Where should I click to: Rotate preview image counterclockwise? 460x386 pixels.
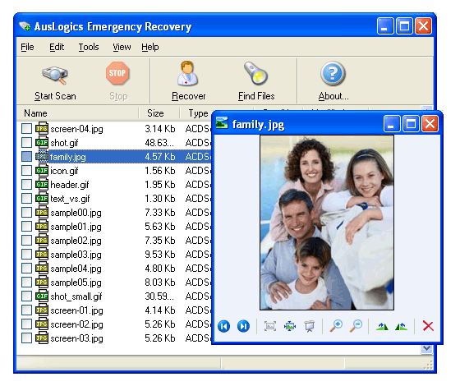402,326
